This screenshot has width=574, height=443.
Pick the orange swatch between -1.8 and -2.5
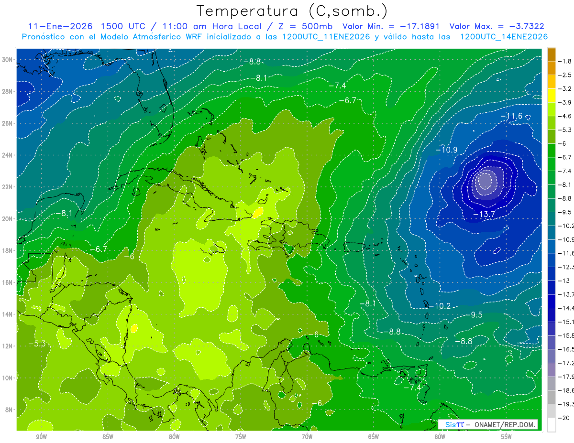pos(552,68)
